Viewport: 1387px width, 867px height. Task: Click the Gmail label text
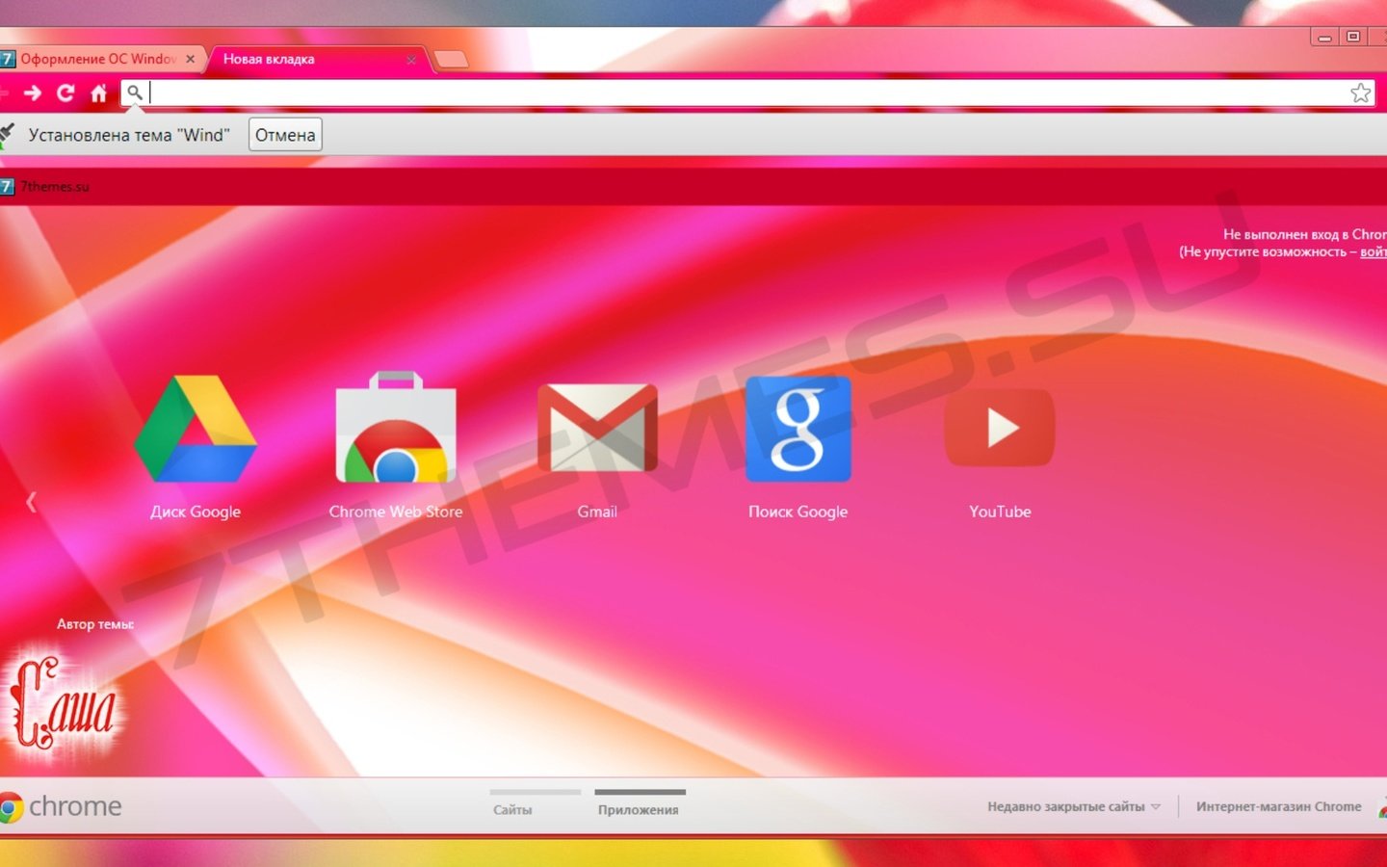[597, 512]
